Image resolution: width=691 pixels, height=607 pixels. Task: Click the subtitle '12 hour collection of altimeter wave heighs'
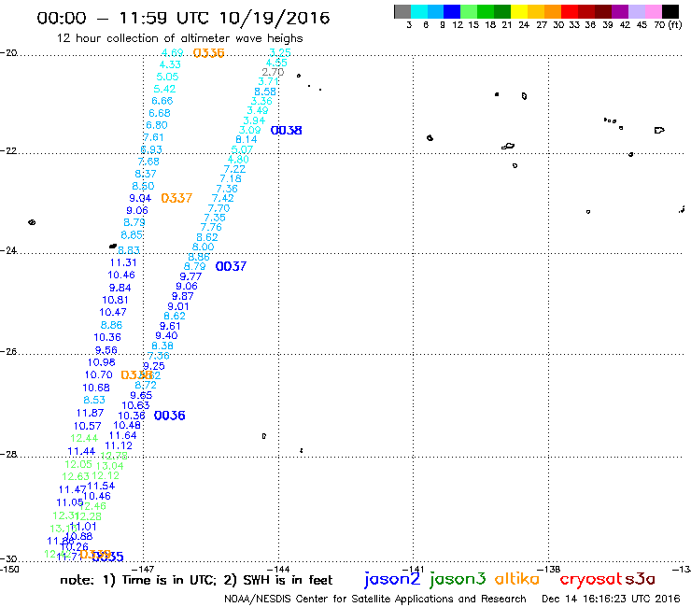coord(180,38)
